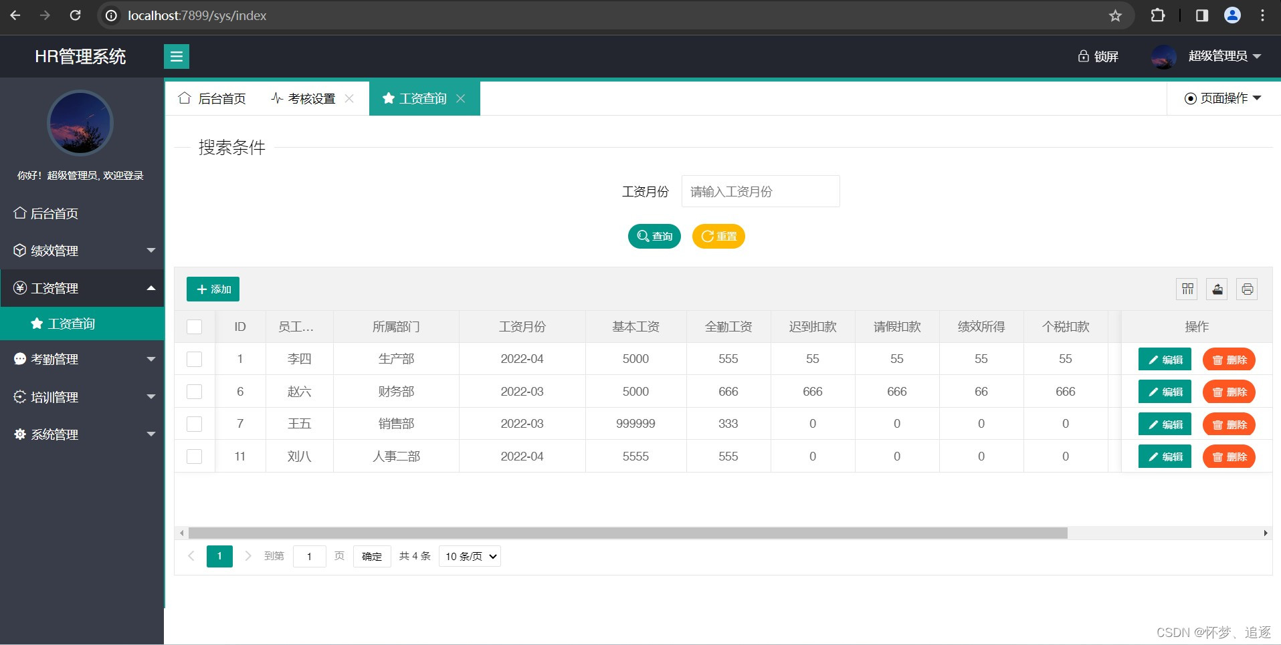Edit the 赵六 salary record
Screen dimensions: 1281x645
point(1165,392)
